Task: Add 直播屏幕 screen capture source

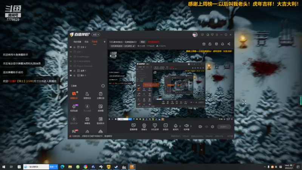Action: (134, 127)
